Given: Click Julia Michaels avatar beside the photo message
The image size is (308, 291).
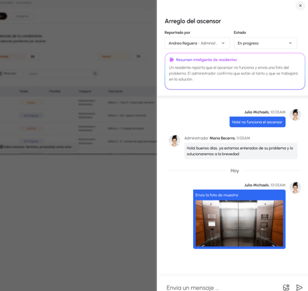Looking at the screenshot, I should click(x=295, y=188).
